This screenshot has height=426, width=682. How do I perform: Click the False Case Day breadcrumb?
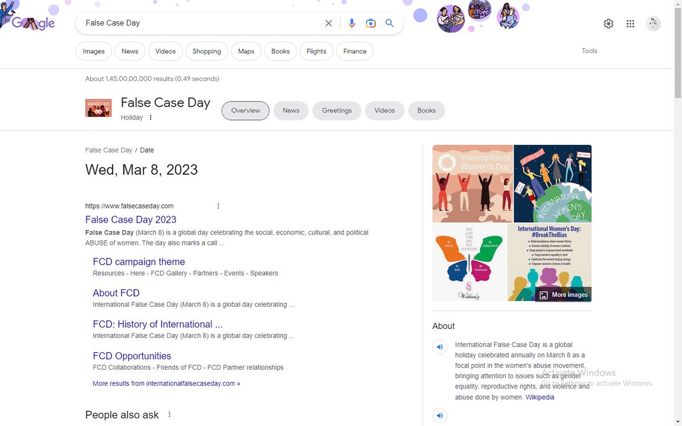point(109,151)
